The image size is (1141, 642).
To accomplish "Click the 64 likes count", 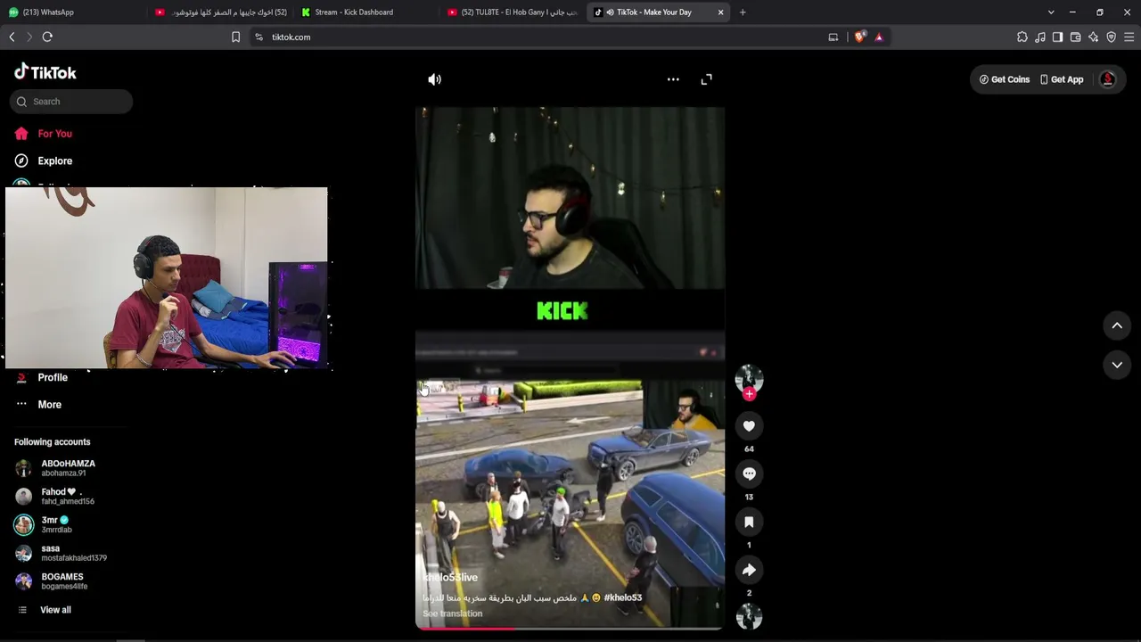I will coord(749,449).
